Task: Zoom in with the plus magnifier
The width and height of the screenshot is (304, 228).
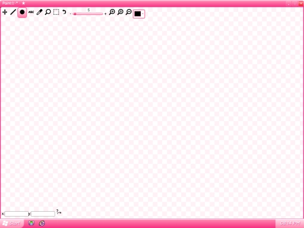Action: click(x=112, y=12)
